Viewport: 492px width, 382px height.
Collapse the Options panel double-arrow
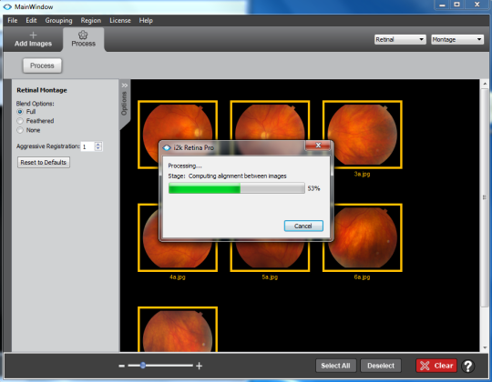[x=125, y=85]
